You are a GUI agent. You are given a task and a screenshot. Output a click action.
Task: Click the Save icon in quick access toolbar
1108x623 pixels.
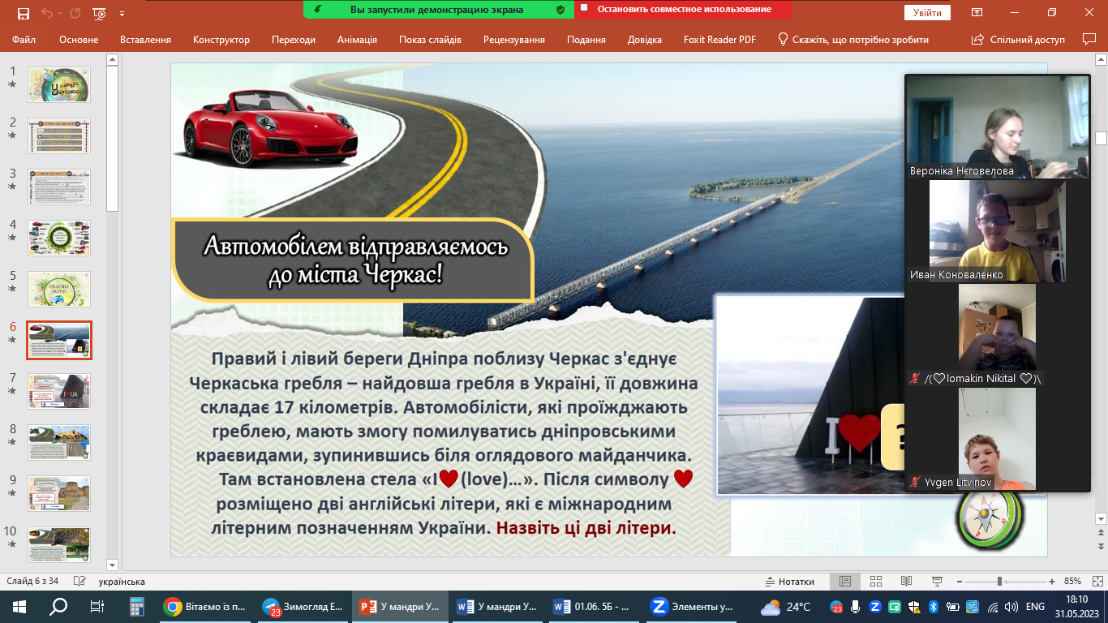pyautogui.click(x=23, y=13)
